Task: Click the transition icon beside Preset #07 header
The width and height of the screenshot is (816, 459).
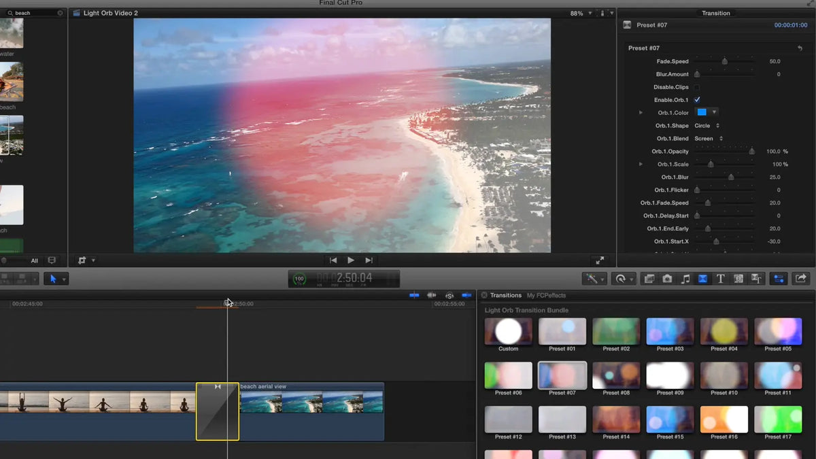Action: tap(627, 25)
